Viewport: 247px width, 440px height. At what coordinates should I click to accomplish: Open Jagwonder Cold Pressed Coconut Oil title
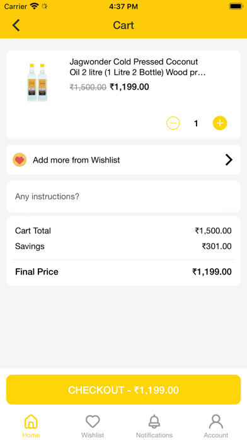tap(137, 67)
